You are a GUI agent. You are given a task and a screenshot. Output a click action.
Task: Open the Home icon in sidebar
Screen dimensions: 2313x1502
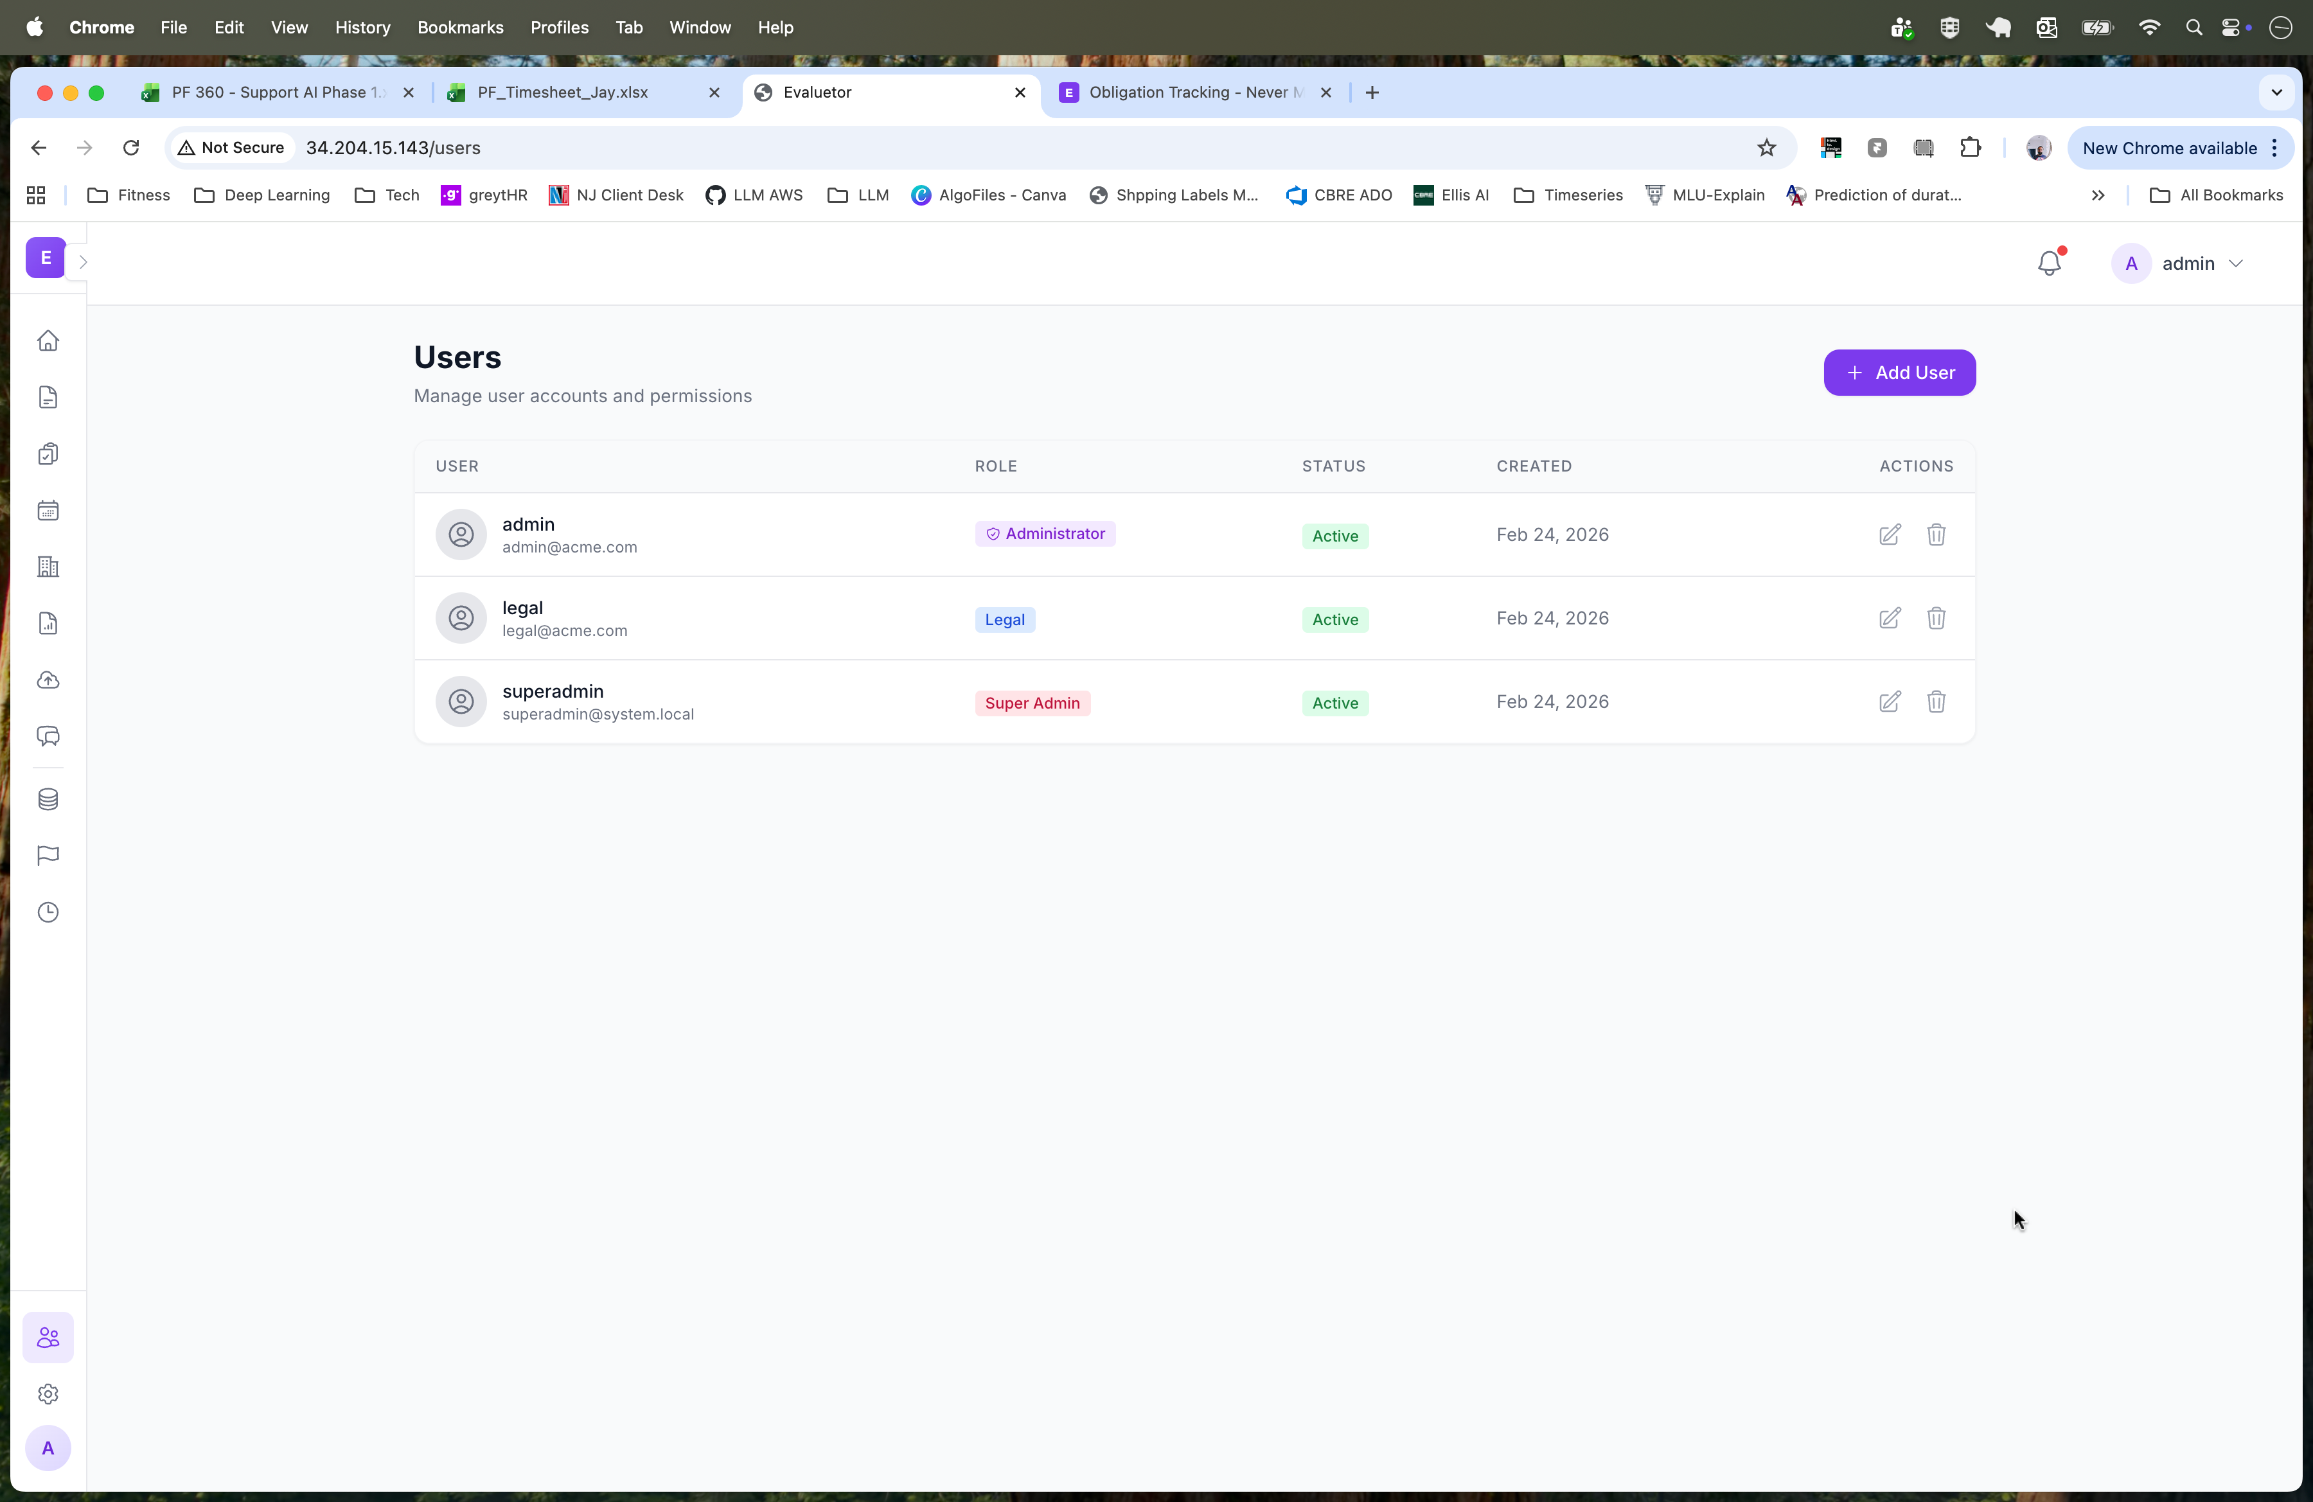[x=49, y=342]
